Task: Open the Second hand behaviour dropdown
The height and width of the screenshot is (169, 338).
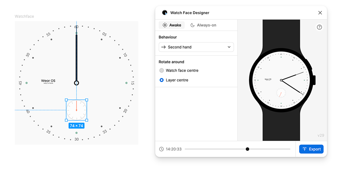Action: (x=196, y=47)
